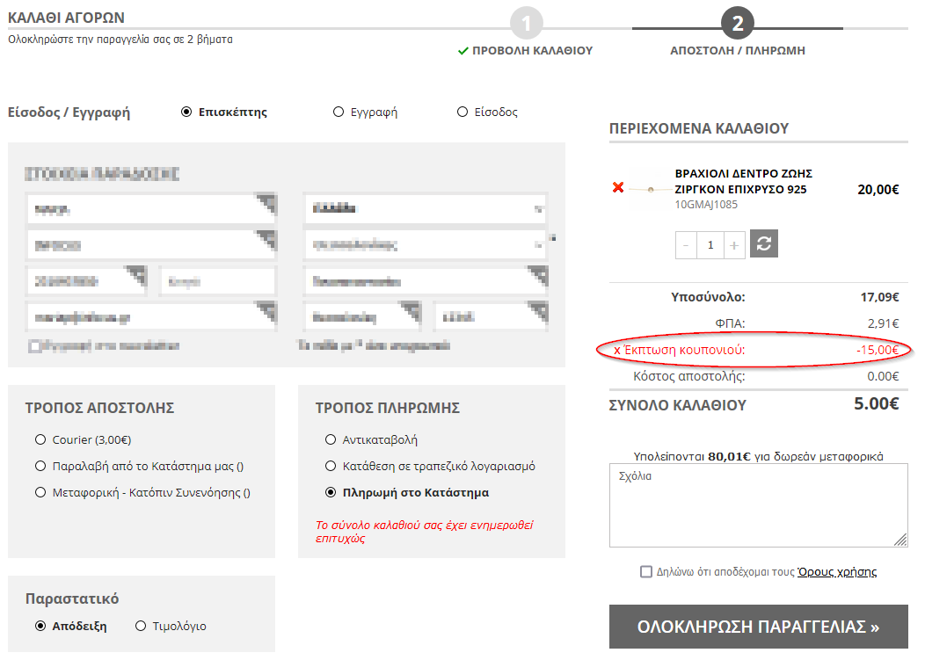Choose Αντικαταβολή payment method
This screenshot has width=925, height=660.
(331, 439)
